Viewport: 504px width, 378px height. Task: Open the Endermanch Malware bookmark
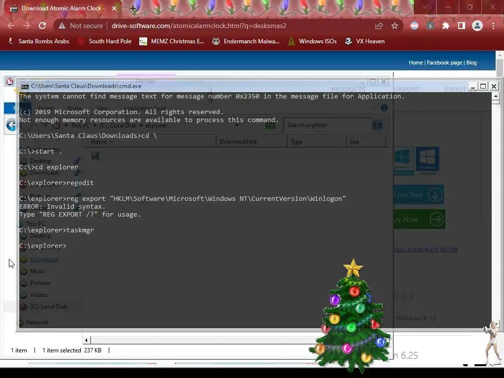(x=246, y=41)
